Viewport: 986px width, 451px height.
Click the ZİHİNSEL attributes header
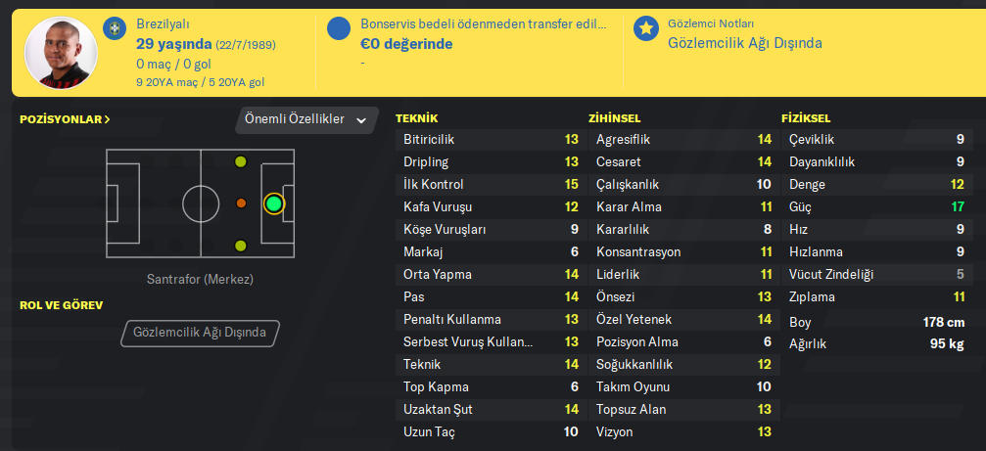(615, 117)
